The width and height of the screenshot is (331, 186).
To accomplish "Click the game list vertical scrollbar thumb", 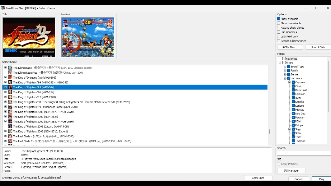I will pyautogui.click(x=270, y=131).
